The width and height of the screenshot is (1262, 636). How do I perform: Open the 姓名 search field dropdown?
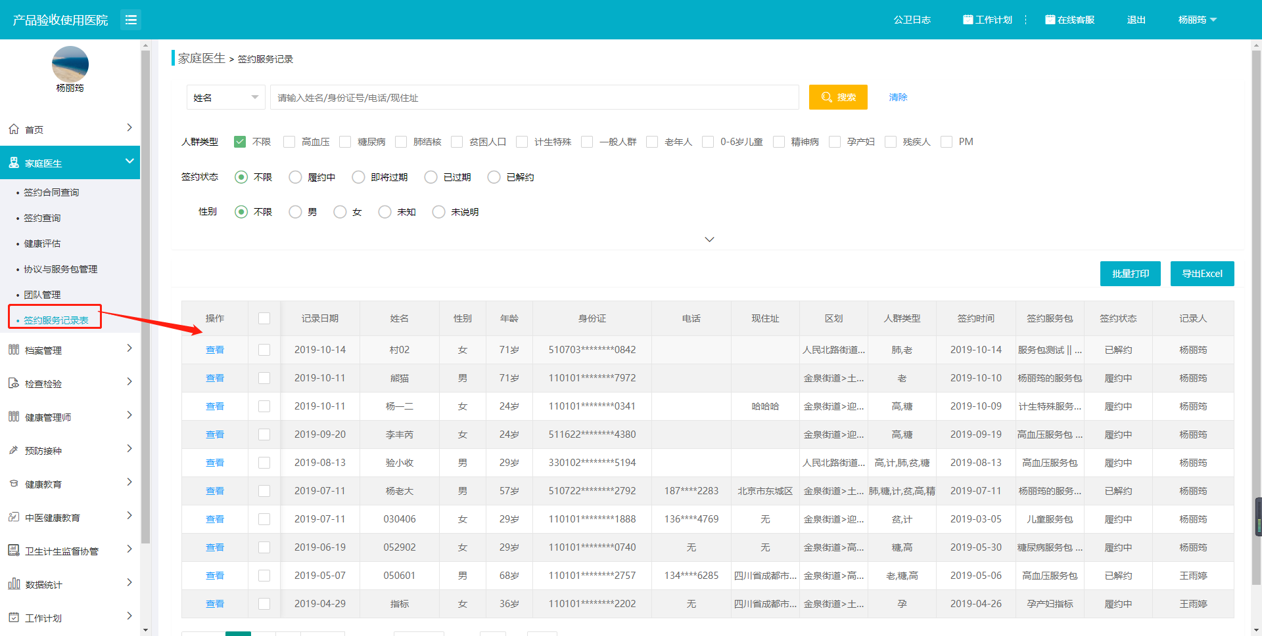(x=225, y=97)
